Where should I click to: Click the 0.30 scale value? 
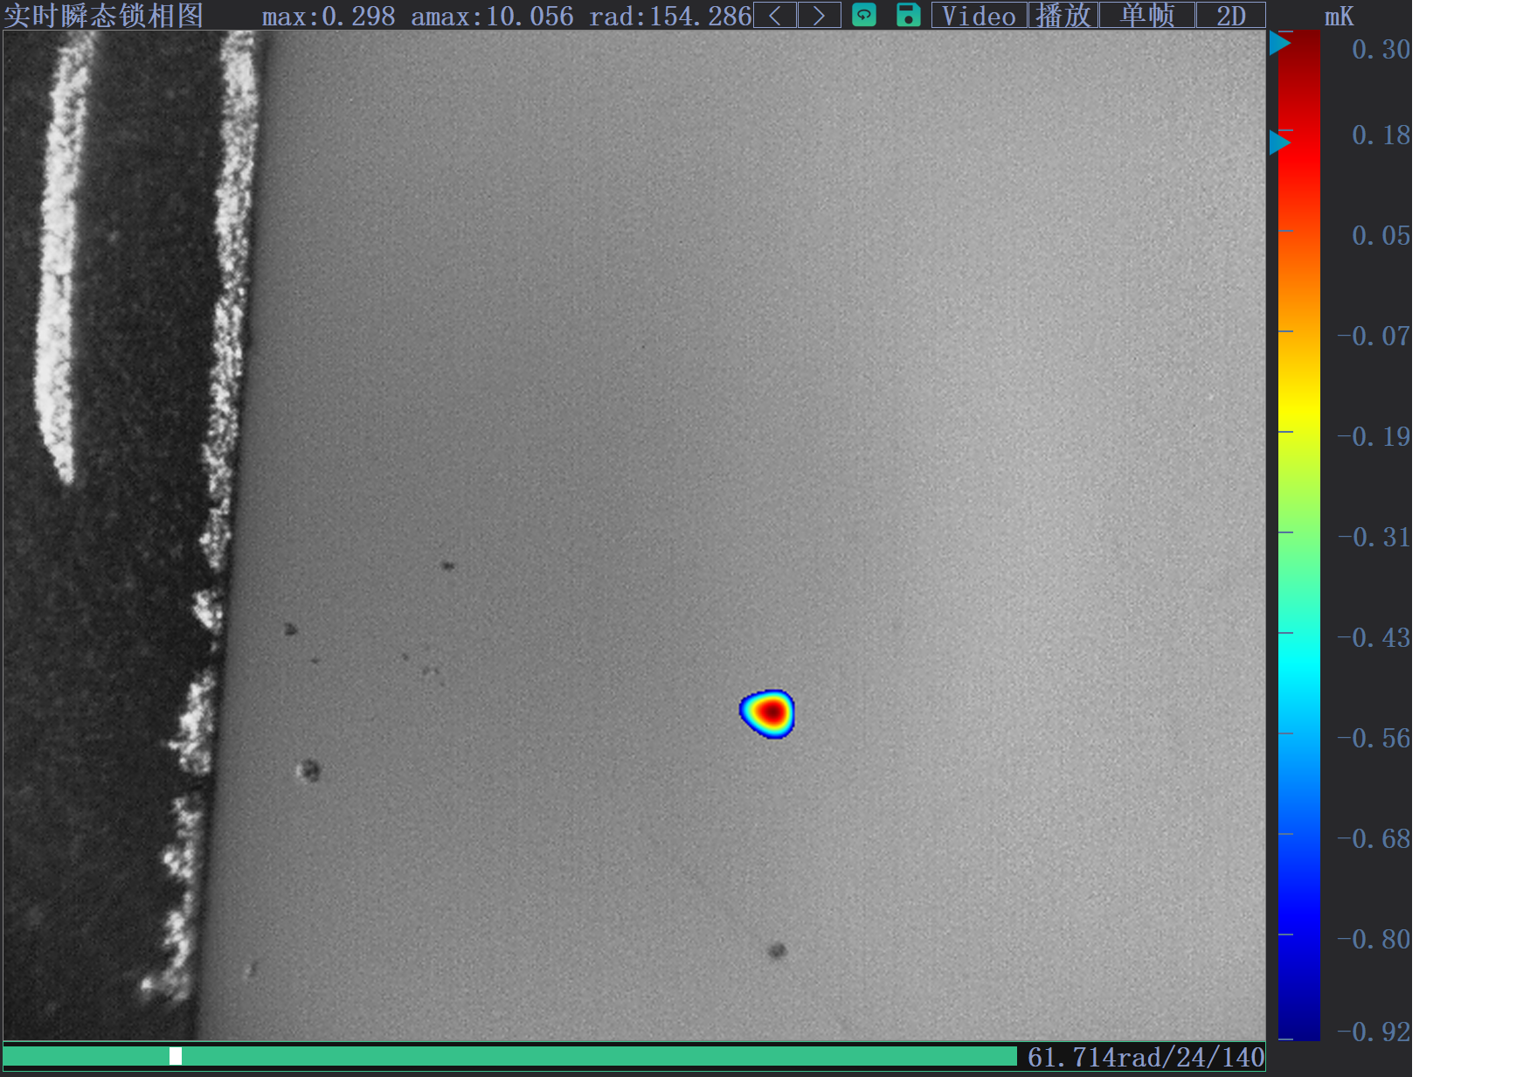click(x=1381, y=50)
